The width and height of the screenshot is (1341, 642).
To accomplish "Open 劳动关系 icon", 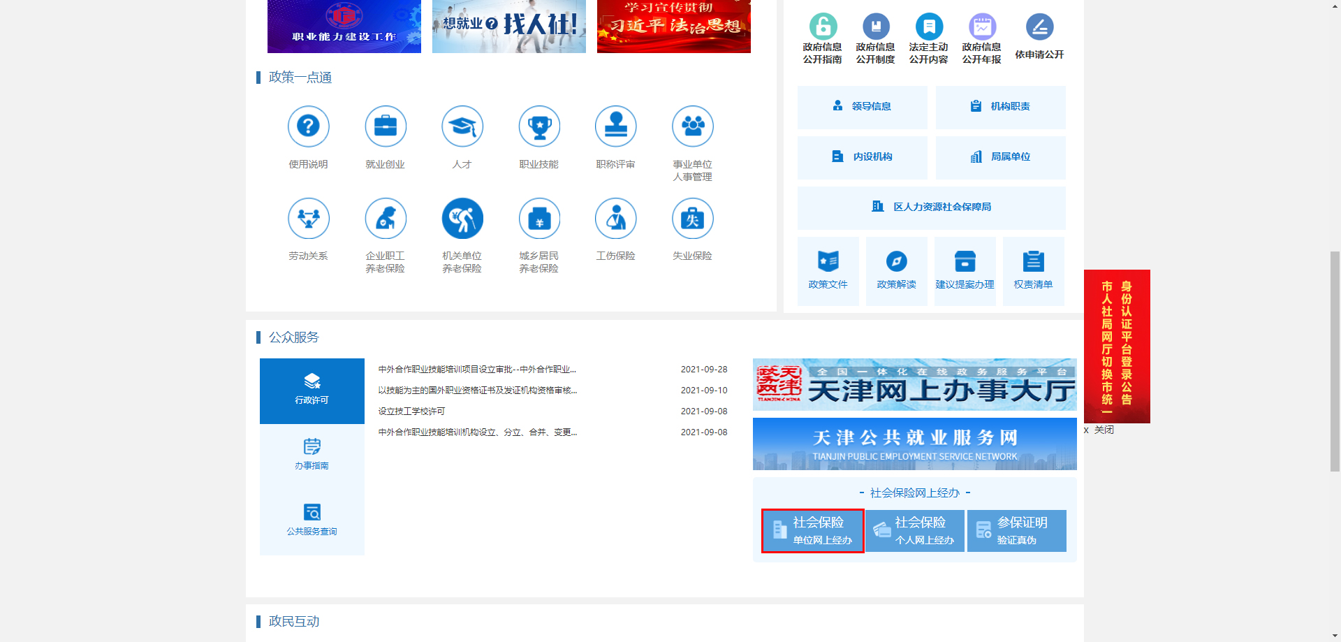I will pos(309,218).
